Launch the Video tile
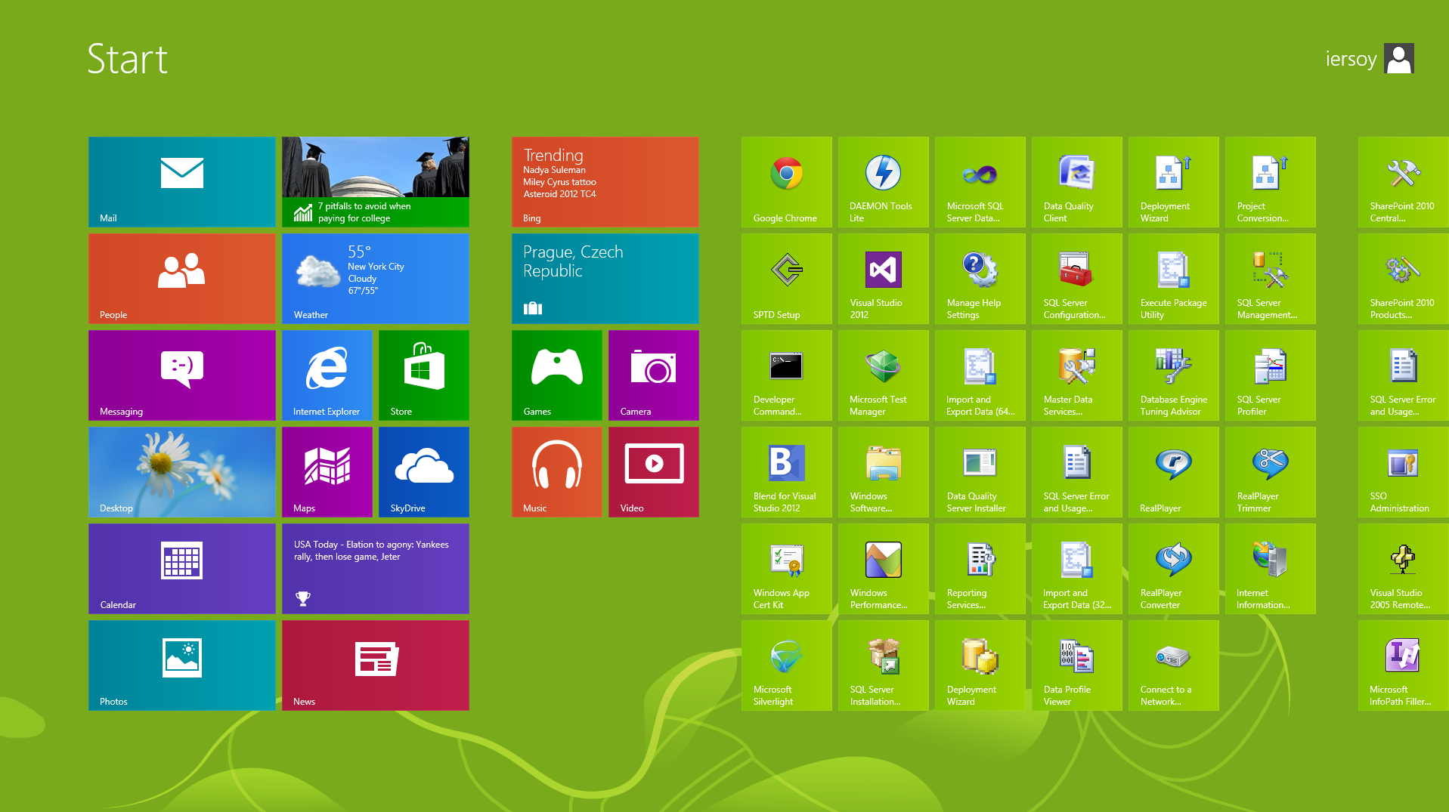This screenshot has height=812, width=1449. point(654,472)
